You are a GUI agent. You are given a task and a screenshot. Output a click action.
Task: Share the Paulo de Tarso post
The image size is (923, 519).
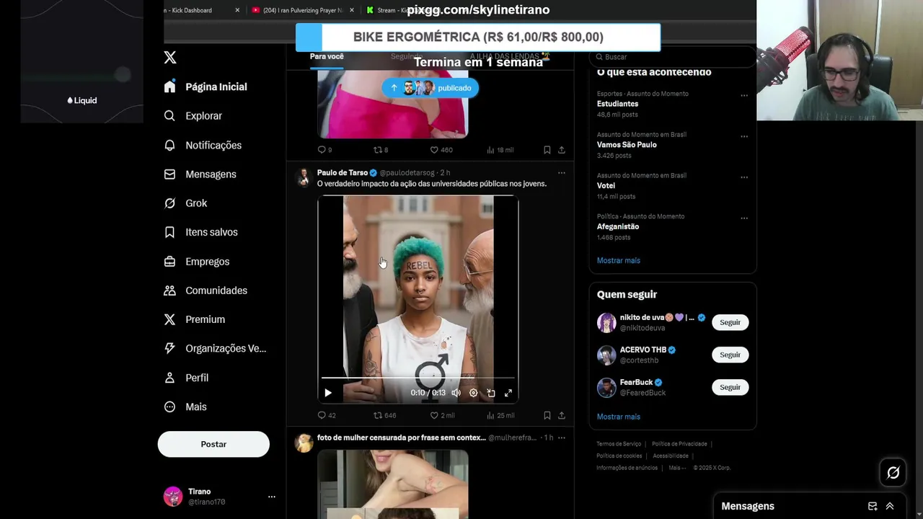coord(561,415)
